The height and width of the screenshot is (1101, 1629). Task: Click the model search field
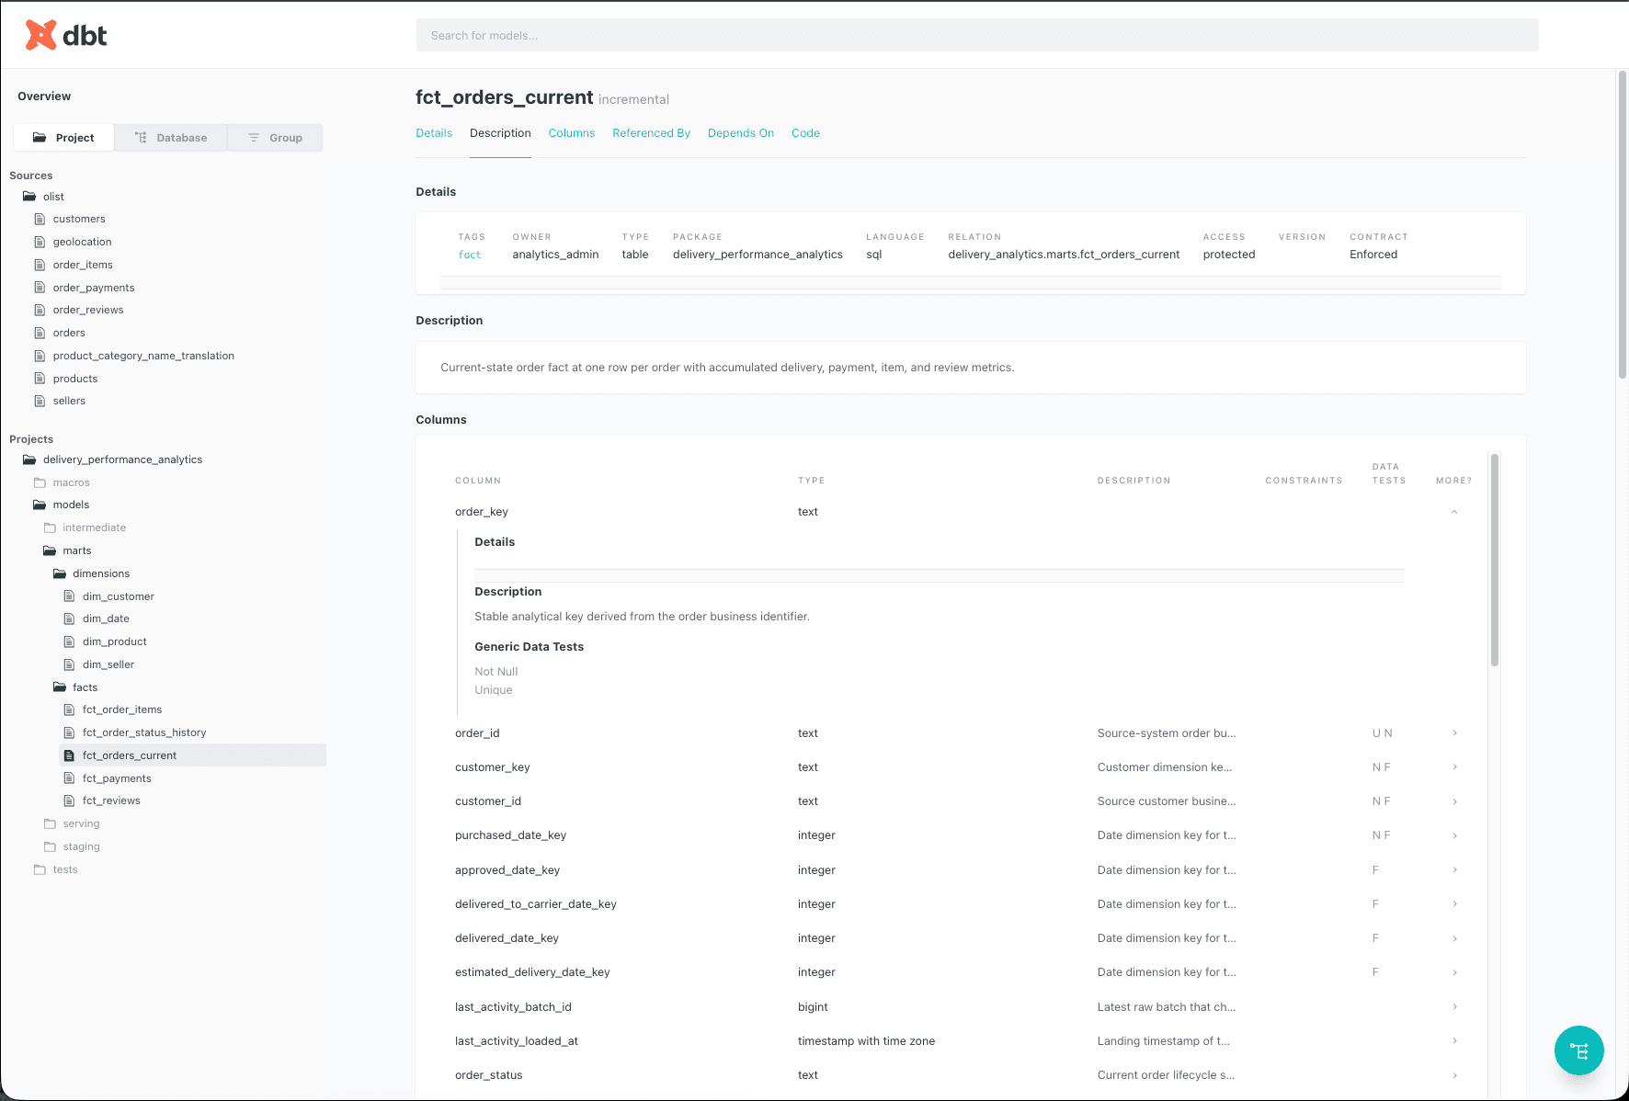976,35
